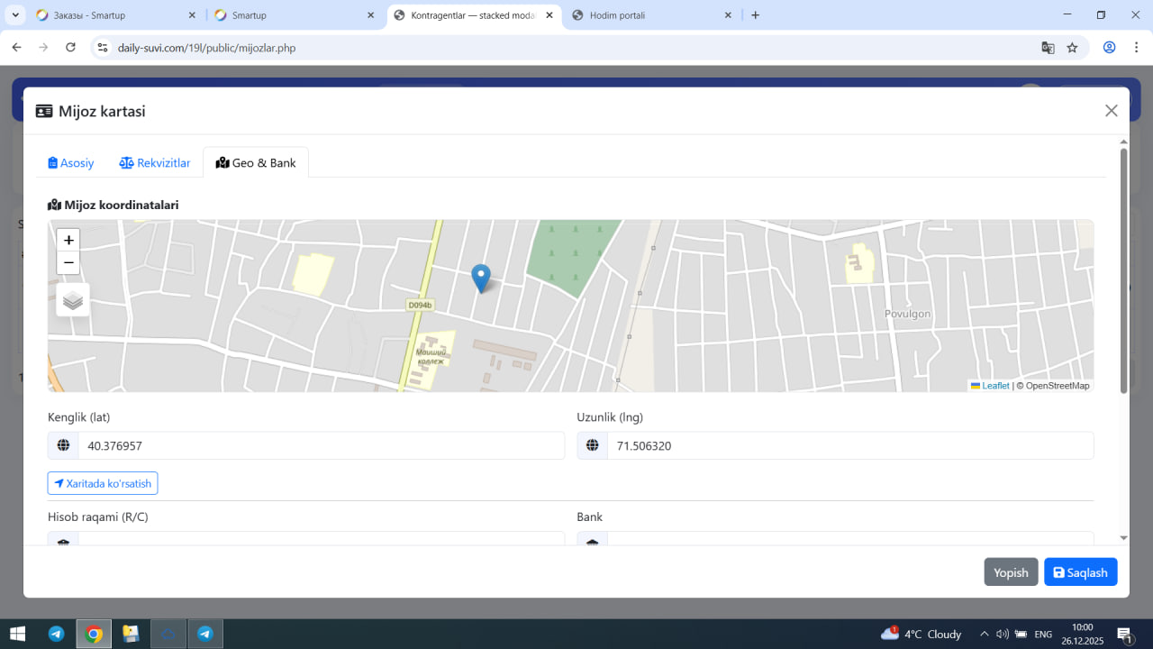Save with the Saqlash button
The width and height of the screenshot is (1153, 649).
click(x=1080, y=572)
